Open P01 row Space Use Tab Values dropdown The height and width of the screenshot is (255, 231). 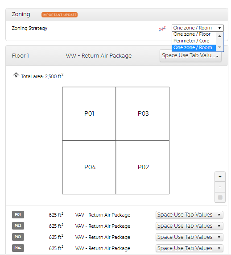click(189, 215)
